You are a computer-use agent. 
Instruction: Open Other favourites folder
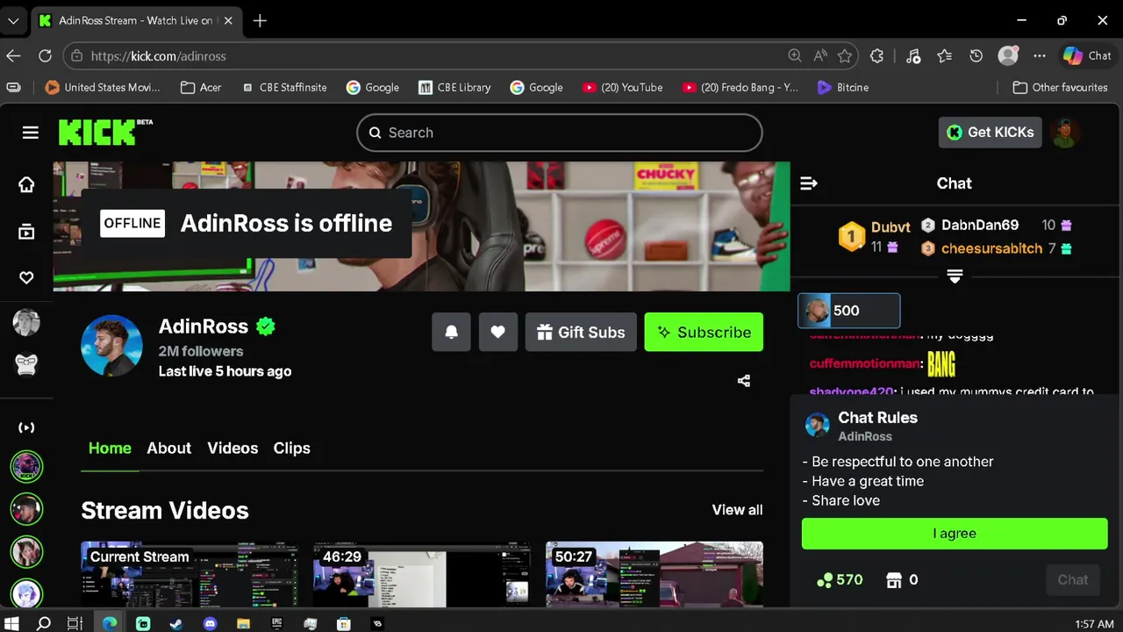click(1060, 87)
